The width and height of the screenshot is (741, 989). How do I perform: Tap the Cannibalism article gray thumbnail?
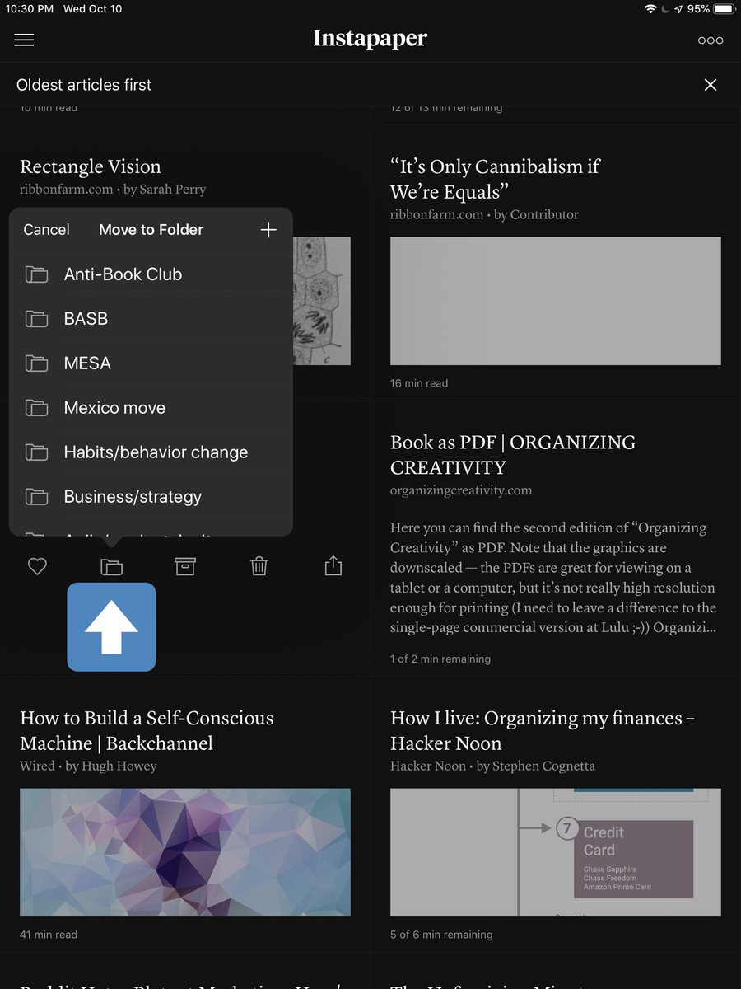click(x=556, y=301)
